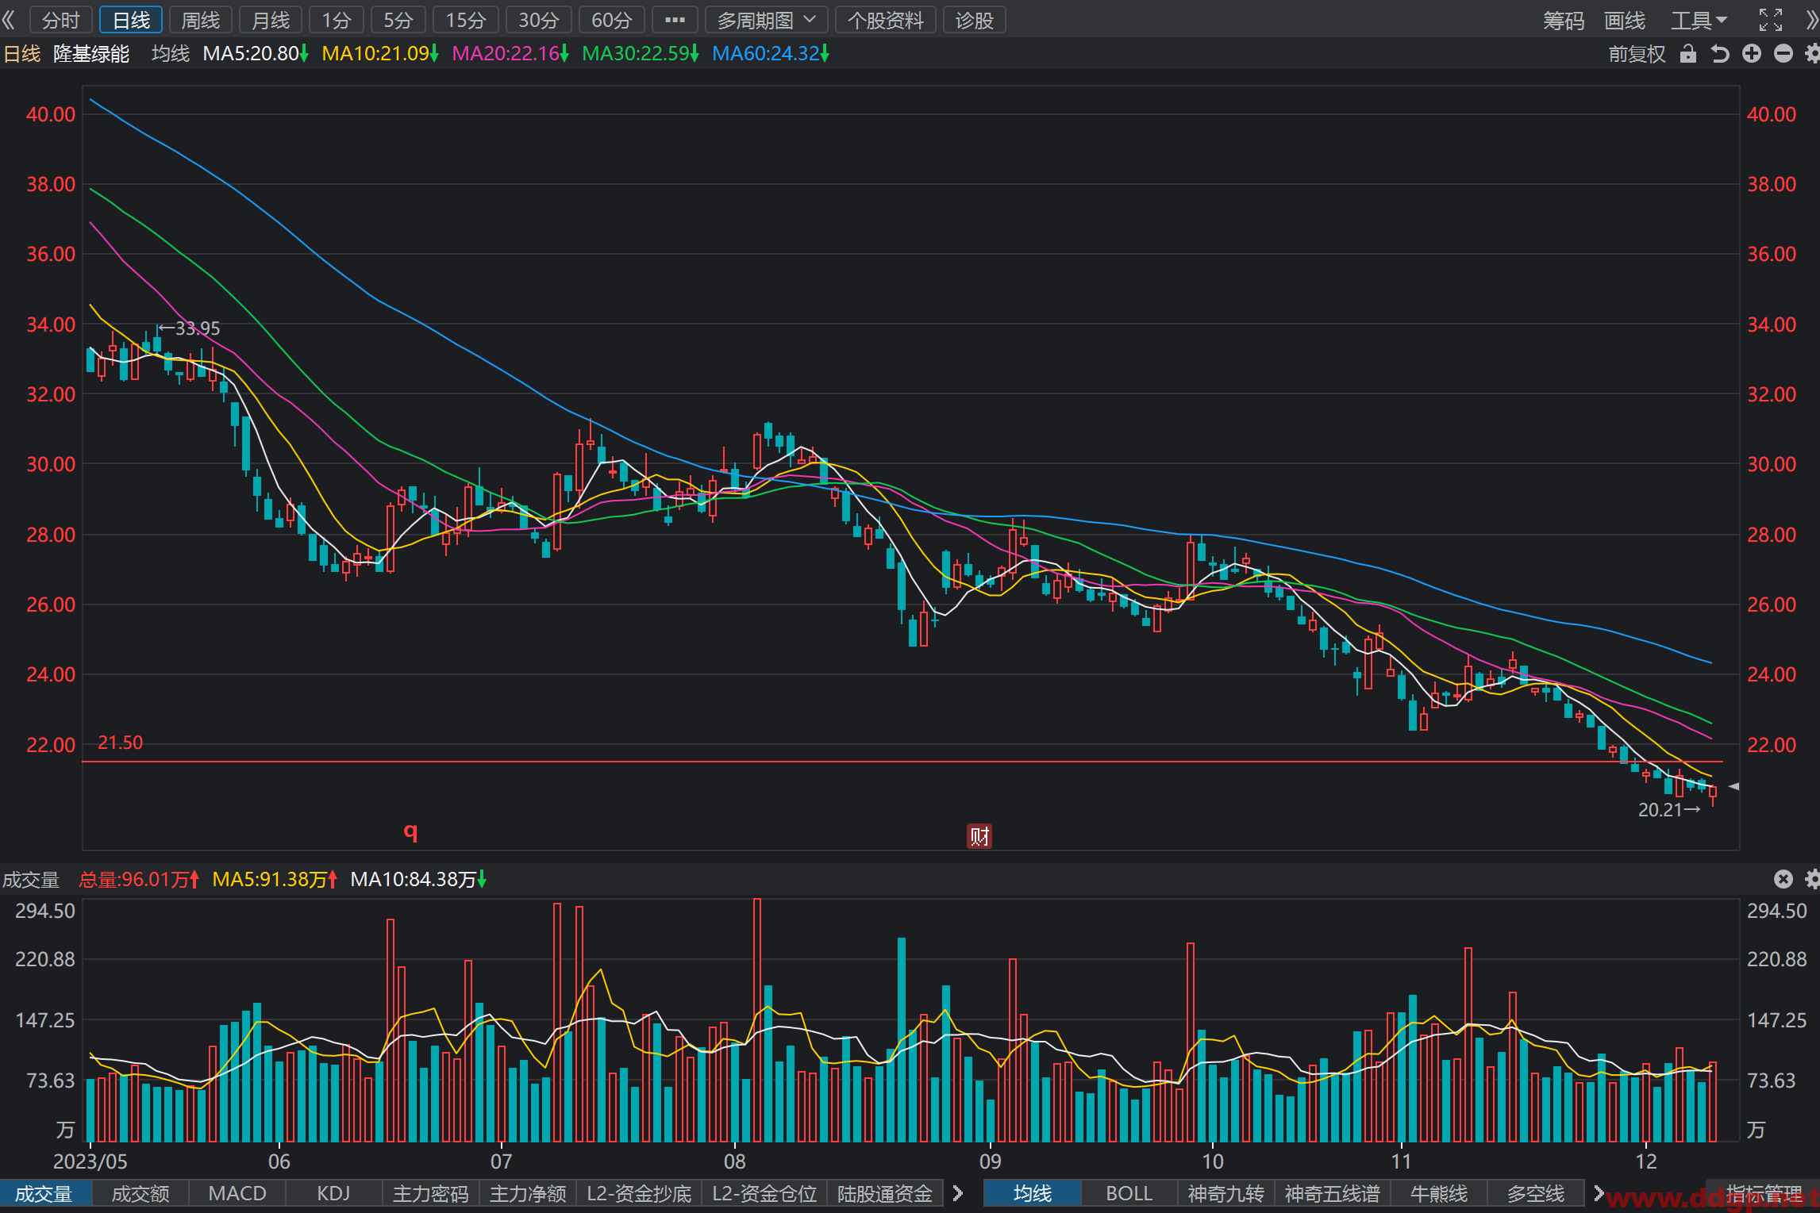
Task: Toggle fullscreen chart icon
Action: [x=1770, y=20]
